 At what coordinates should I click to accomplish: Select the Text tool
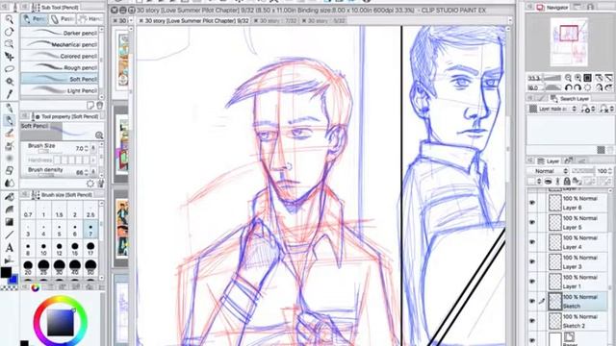point(9,248)
